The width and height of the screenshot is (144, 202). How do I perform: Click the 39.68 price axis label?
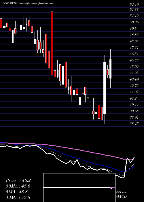point(134,111)
